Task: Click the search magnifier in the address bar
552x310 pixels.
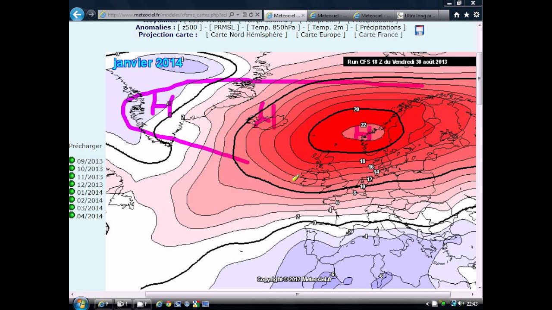Action: coord(232,15)
